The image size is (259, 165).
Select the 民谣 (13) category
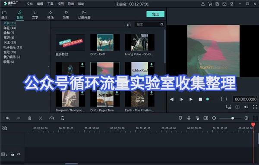(x=10, y=43)
